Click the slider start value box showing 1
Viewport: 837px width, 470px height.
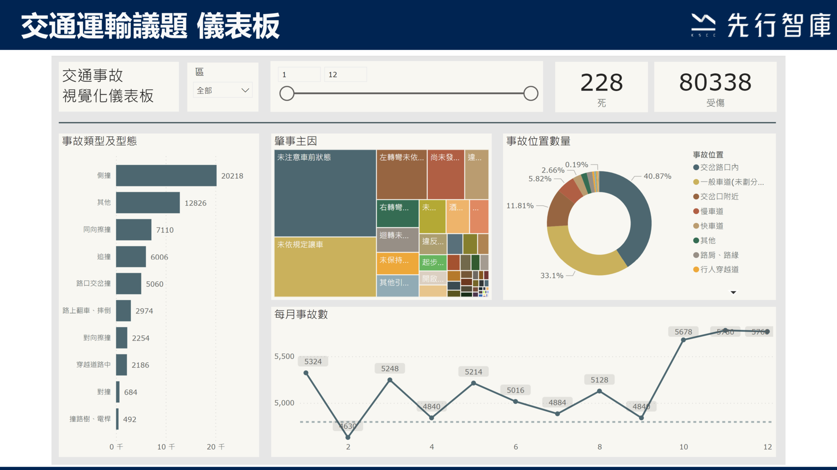pos(299,75)
